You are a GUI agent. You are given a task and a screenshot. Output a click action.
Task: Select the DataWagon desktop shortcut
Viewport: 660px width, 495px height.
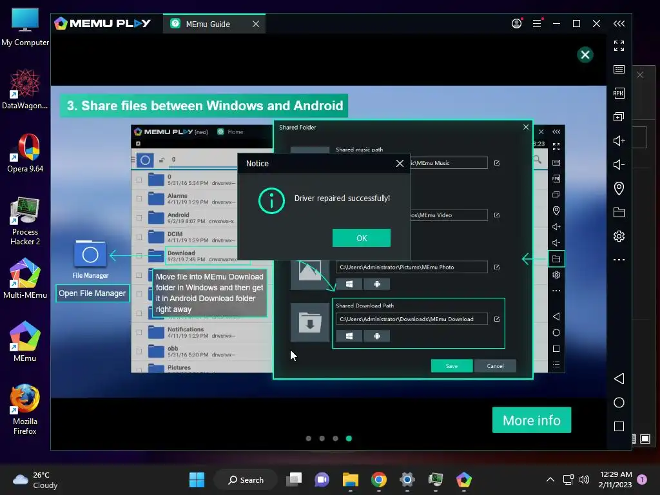(25, 89)
